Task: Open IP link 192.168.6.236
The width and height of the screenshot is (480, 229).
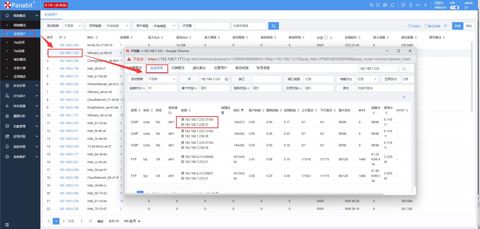Action: point(69,61)
